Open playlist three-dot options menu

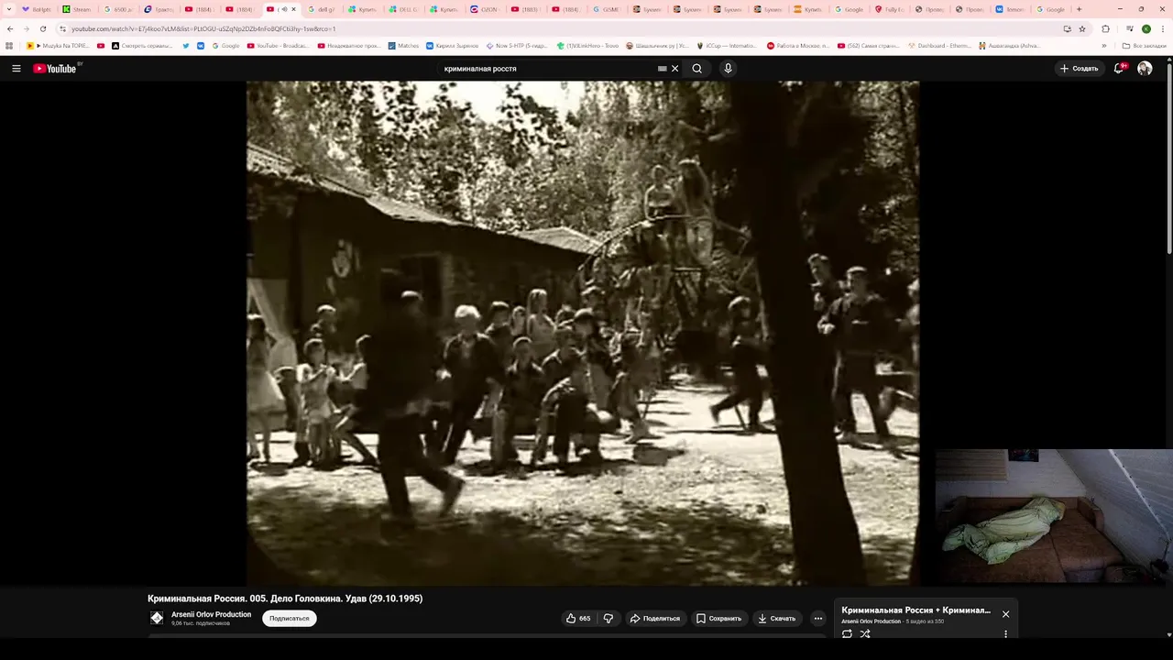[x=1005, y=634]
